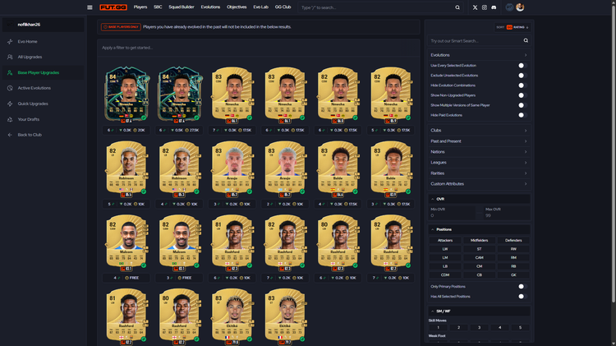Expand the Evolutions filter section

479,55
